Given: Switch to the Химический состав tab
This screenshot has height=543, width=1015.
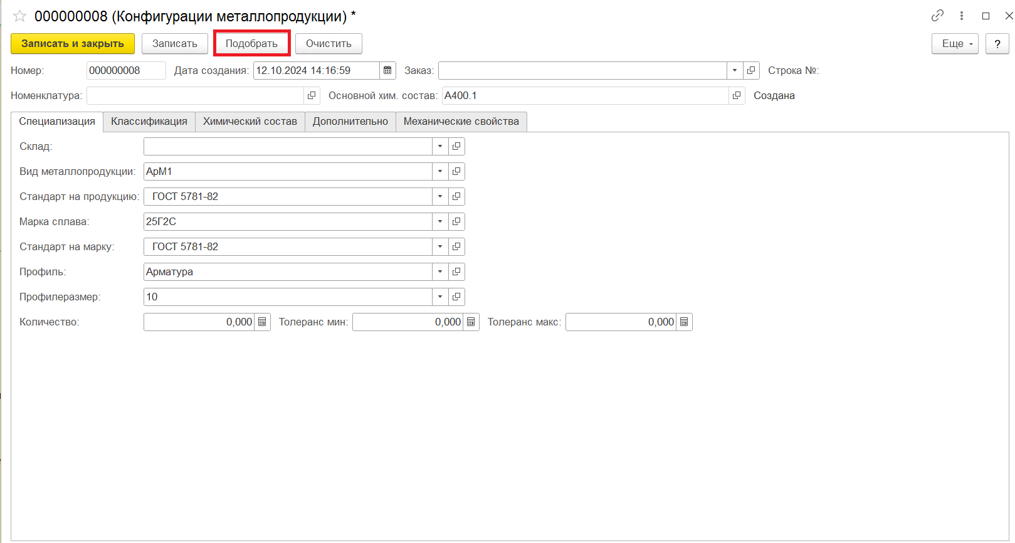Looking at the screenshot, I should pos(250,122).
